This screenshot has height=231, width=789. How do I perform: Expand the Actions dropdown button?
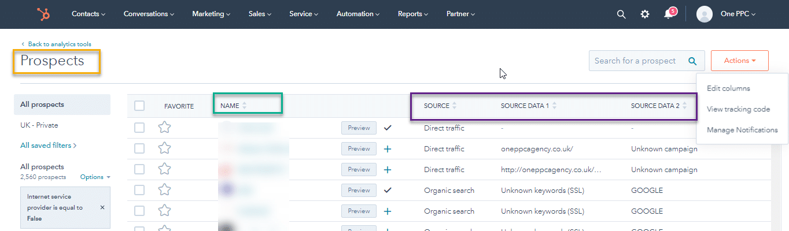click(739, 61)
